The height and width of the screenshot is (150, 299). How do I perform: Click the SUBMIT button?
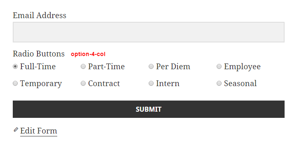149,109
